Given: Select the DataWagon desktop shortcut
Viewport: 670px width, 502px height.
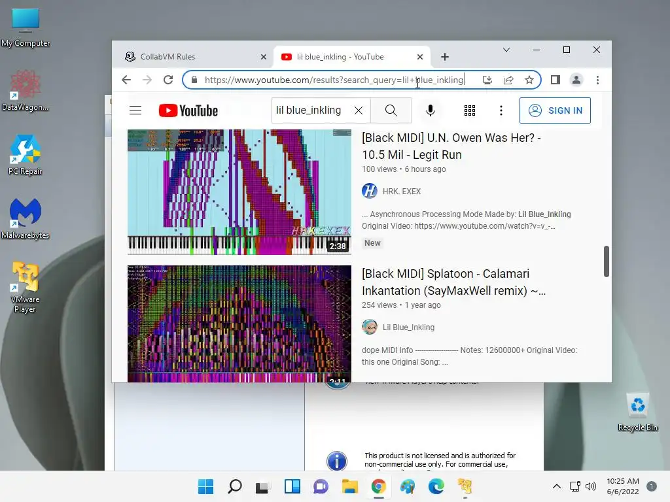Looking at the screenshot, I should [26, 91].
